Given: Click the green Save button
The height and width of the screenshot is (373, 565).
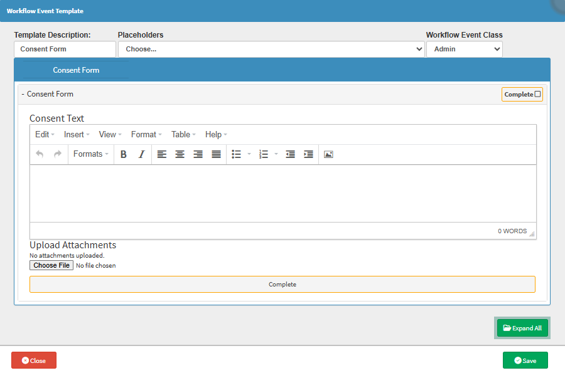Looking at the screenshot, I should 525,360.
